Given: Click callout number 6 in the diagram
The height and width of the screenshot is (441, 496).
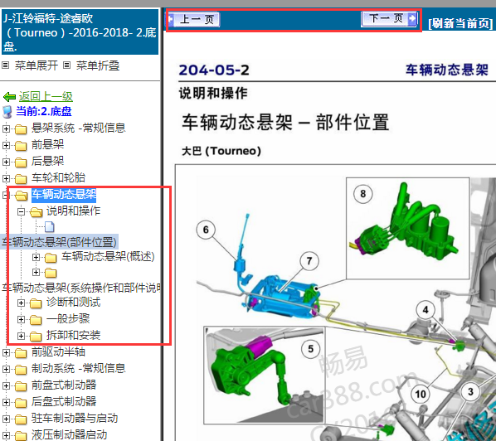Looking at the screenshot, I should 206,229.
